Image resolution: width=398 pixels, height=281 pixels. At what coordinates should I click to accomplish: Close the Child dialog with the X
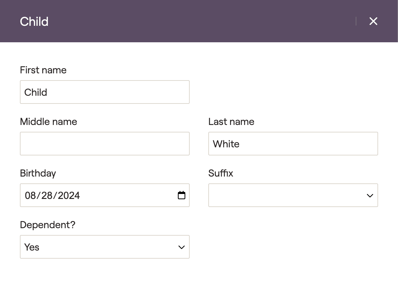pyautogui.click(x=373, y=21)
